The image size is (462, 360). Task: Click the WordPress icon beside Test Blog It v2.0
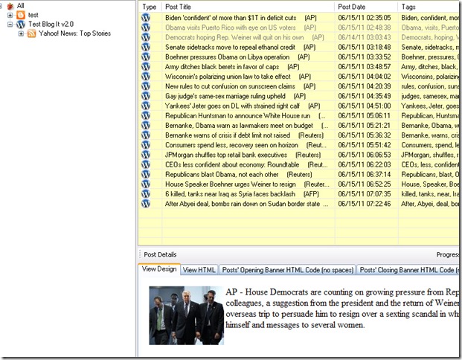click(x=21, y=24)
